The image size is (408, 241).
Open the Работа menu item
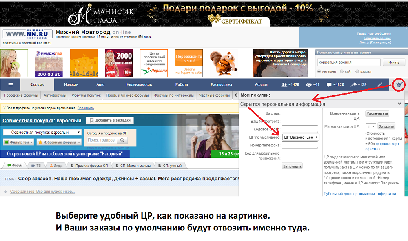(x=182, y=84)
